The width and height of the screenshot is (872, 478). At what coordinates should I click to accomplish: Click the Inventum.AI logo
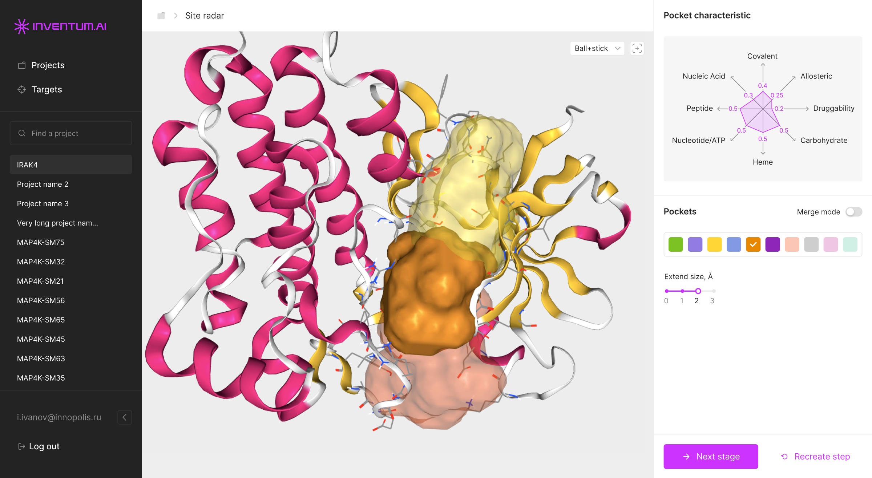tap(60, 26)
